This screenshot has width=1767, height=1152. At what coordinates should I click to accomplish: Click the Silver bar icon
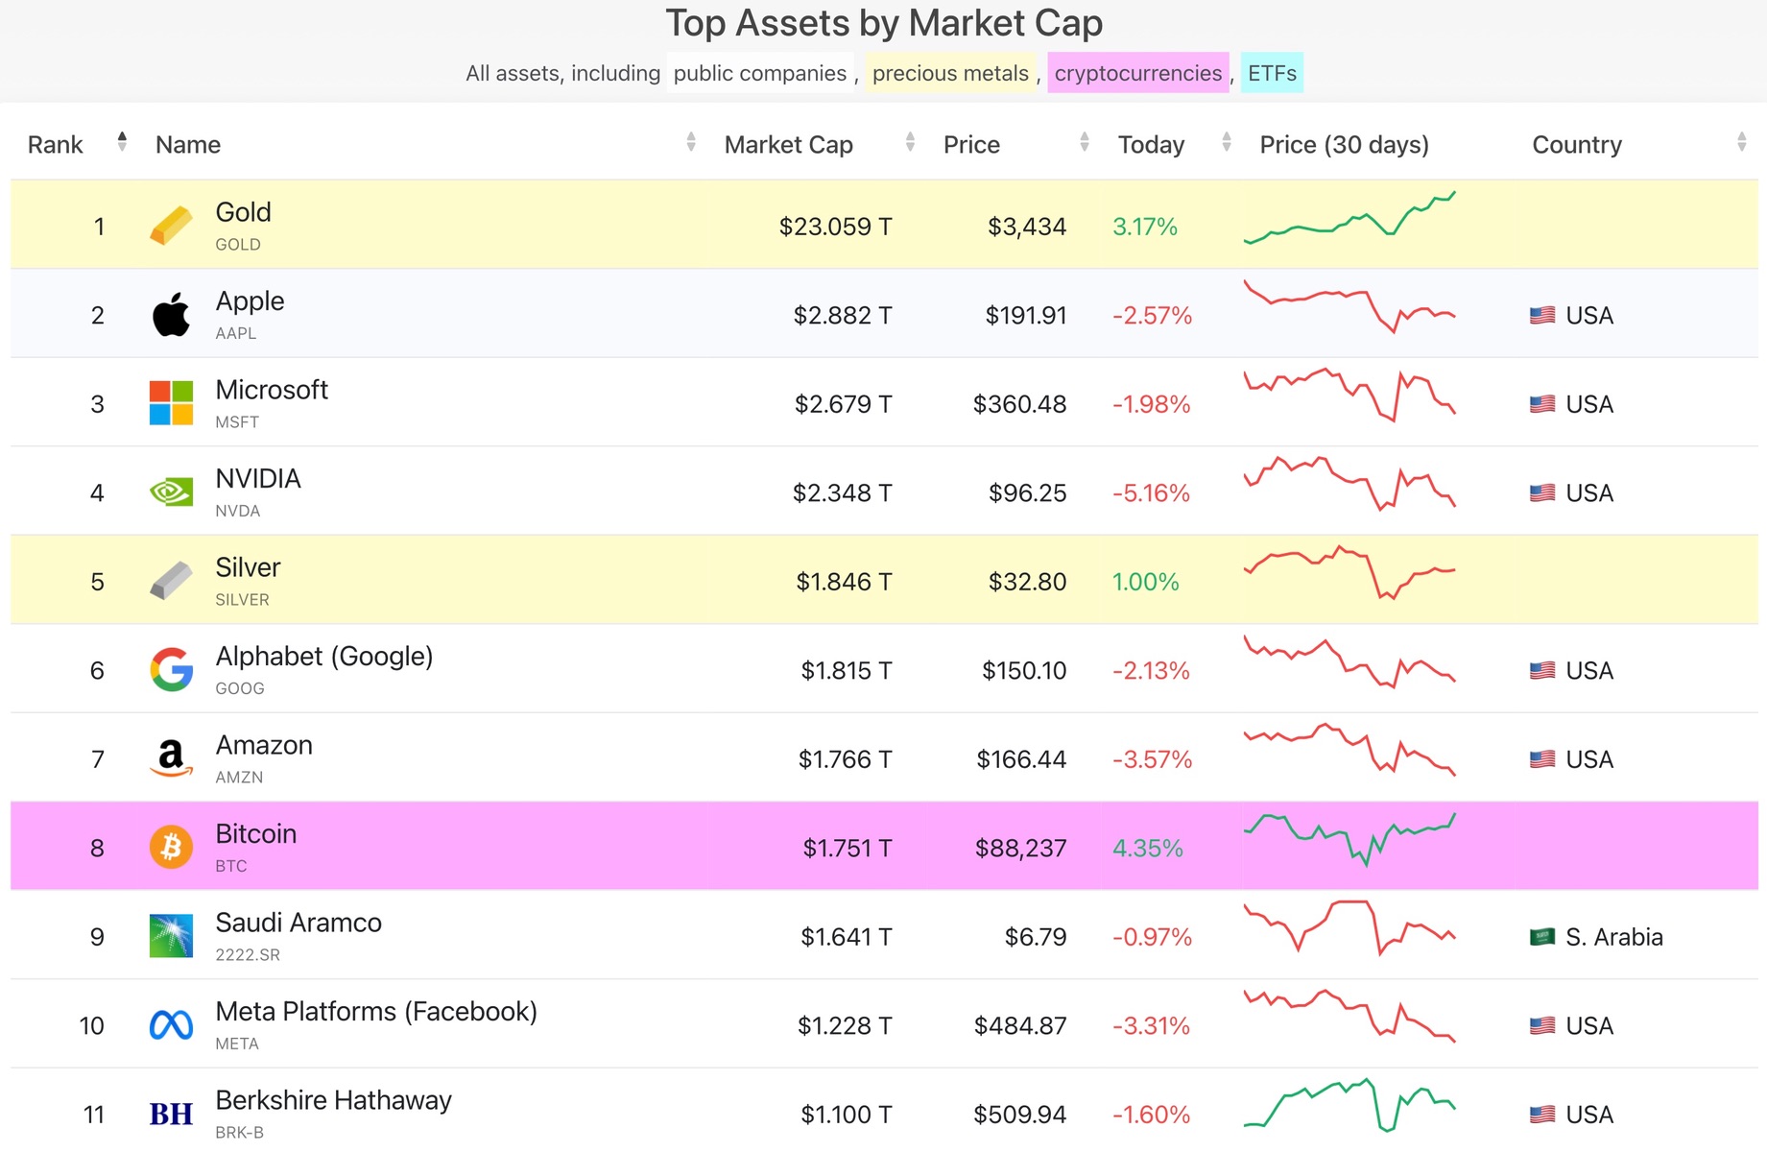click(x=171, y=581)
